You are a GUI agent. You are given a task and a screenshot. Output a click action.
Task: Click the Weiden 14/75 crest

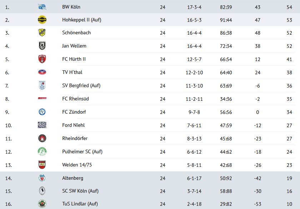[42, 165]
